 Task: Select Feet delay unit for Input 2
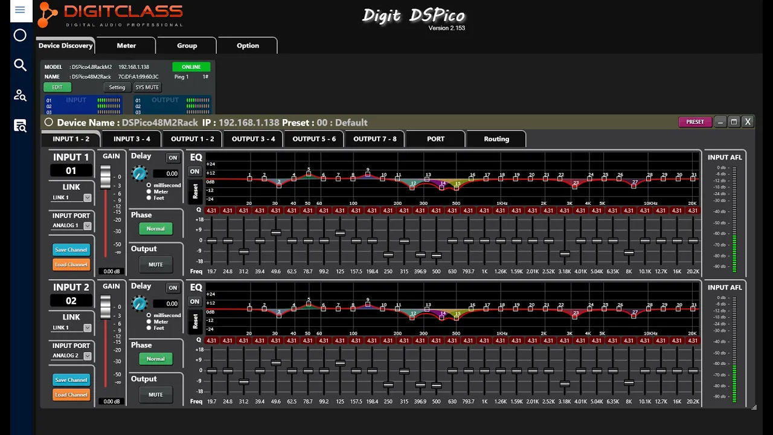[x=149, y=328]
